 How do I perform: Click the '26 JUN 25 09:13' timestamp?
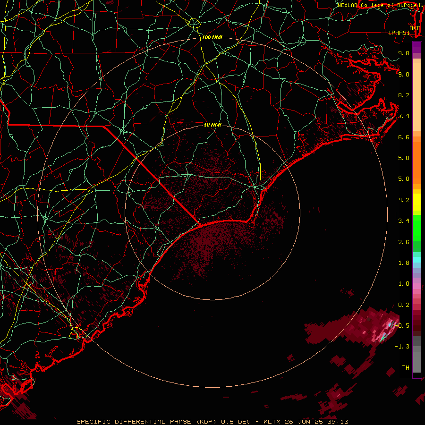tap(316, 422)
